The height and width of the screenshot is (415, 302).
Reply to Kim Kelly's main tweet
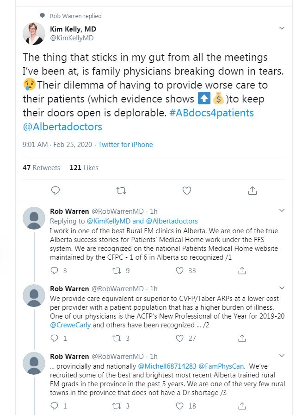tap(55, 191)
